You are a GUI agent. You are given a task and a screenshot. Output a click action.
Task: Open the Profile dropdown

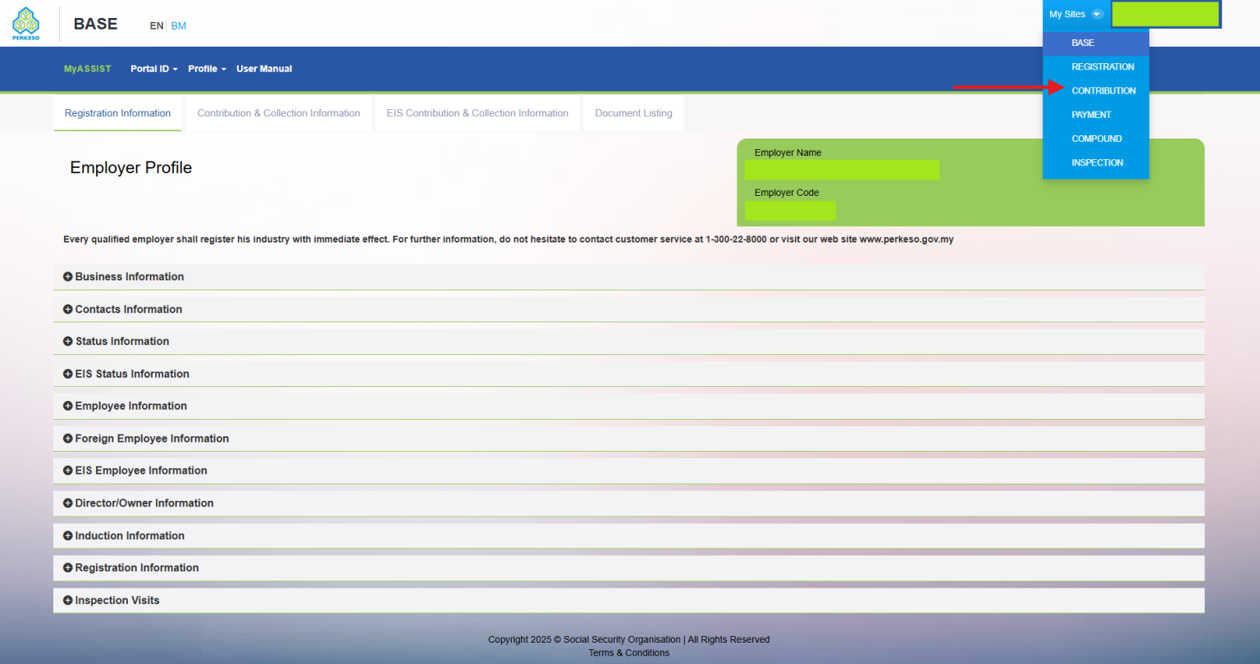(206, 69)
